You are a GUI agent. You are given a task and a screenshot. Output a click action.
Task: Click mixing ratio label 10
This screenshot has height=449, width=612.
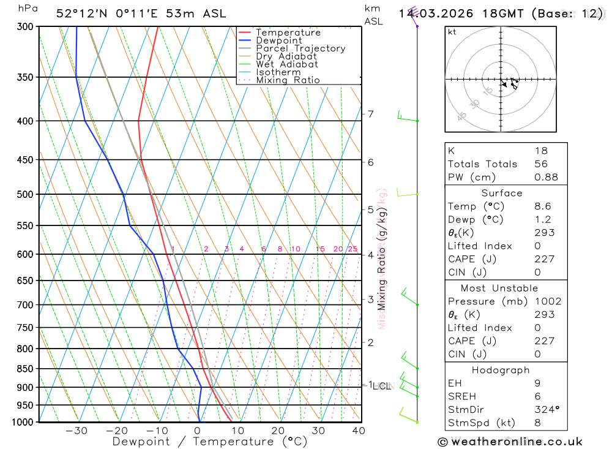296,249
